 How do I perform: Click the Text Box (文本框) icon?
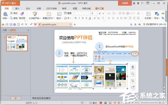(x=148, y=14)
